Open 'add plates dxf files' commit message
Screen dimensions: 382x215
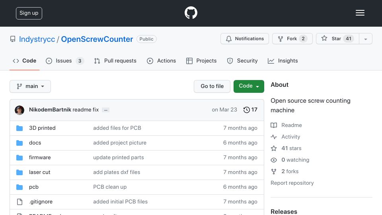[117, 172]
